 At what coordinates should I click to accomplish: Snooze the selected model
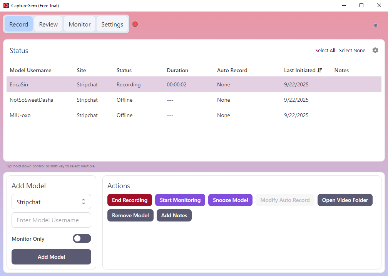[x=230, y=200]
